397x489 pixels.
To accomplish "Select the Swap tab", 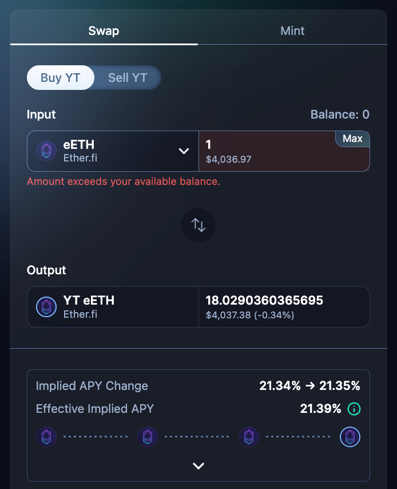I will point(104,31).
